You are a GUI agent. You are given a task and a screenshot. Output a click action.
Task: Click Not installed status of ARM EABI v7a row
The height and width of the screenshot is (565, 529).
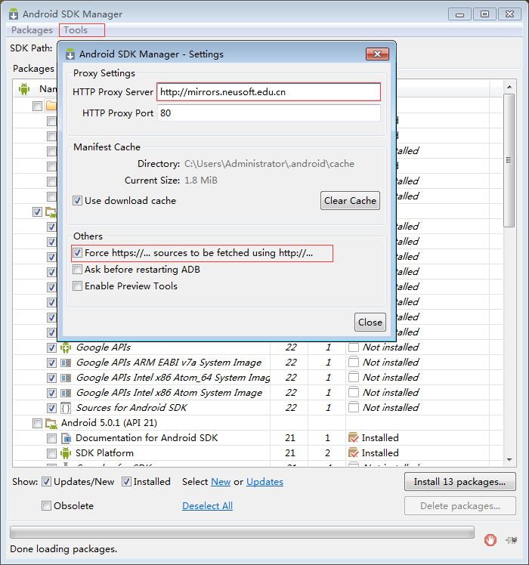(x=391, y=363)
